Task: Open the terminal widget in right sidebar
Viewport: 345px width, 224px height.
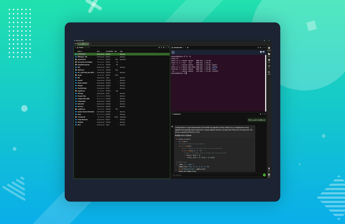Action: coord(269,48)
